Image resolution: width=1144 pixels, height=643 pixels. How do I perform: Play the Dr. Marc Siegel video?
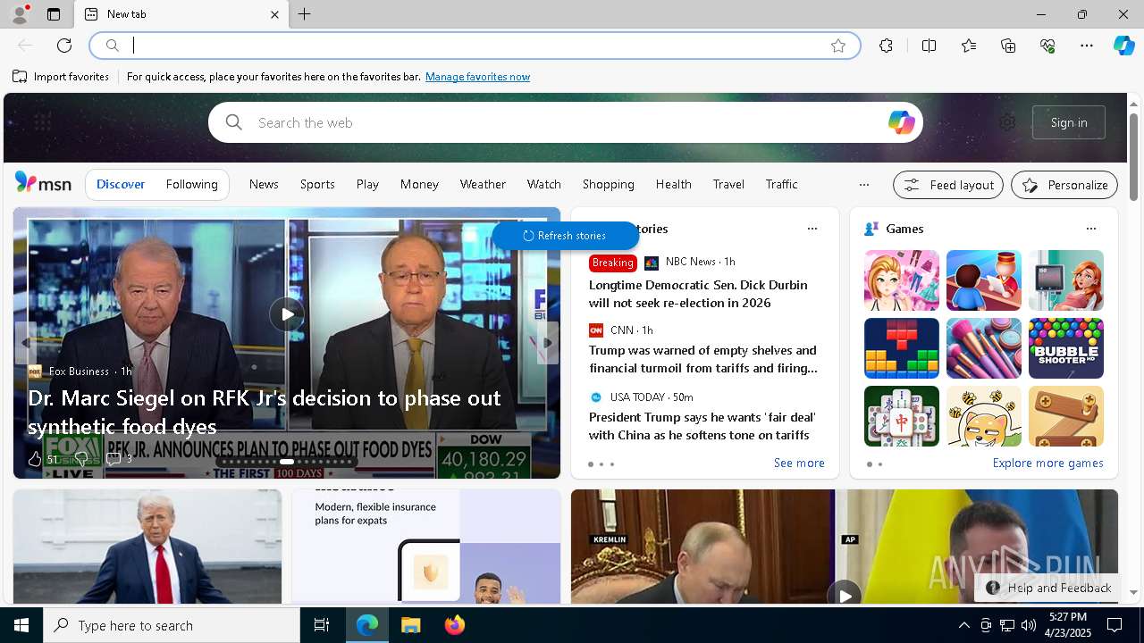(287, 314)
